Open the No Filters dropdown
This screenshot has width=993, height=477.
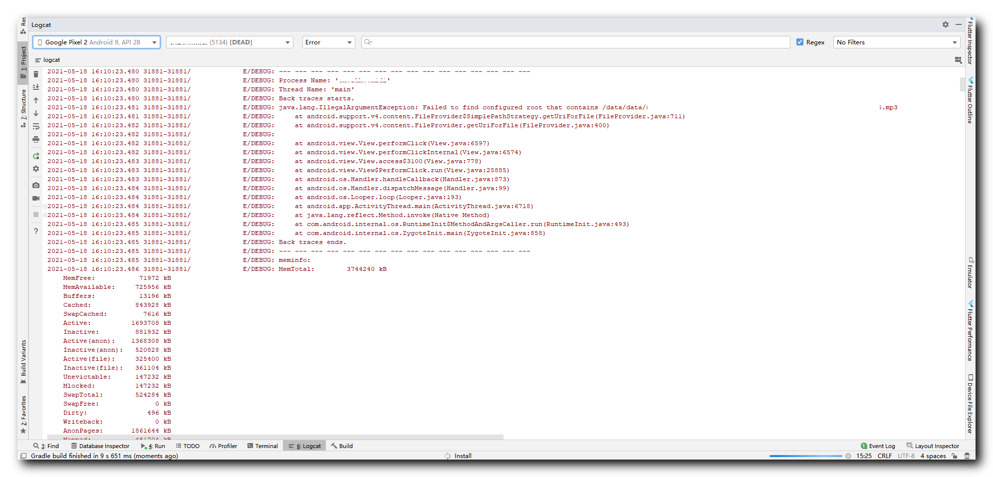tap(897, 42)
